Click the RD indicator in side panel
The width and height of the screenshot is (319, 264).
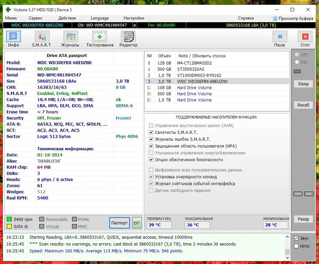(309, 194)
